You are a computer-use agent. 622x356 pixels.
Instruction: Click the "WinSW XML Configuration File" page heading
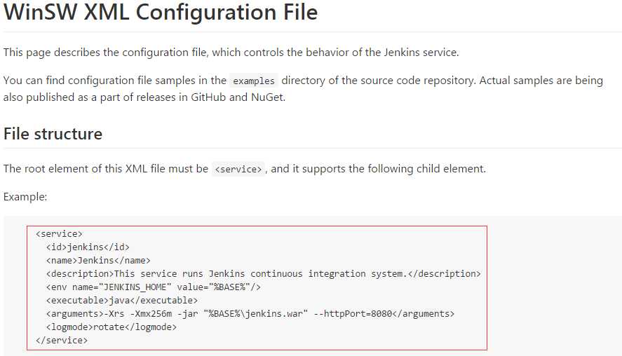tap(161, 13)
